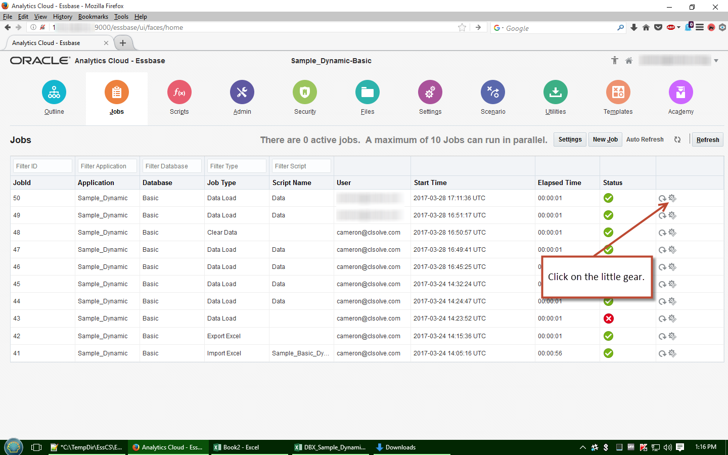This screenshot has height=455, width=728.
Task: Rerun job 41 Import Excel
Action: [662, 354]
